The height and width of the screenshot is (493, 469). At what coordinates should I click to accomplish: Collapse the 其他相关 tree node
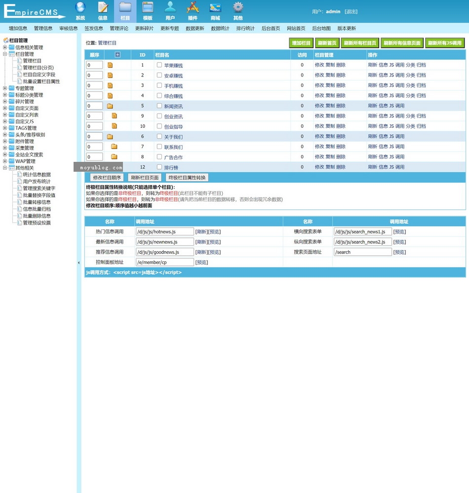(x=5, y=168)
